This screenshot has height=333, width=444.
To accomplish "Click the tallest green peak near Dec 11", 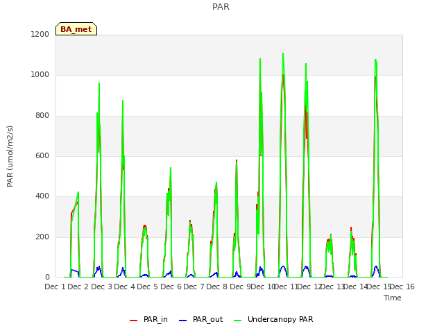I will [283, 53].
